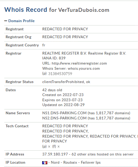Click the IP address 37.59.180.197
Image resolution: width=138 pixels, height=167 pixels.
point(55,154)
